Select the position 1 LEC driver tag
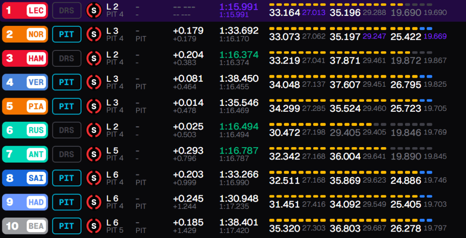The height and width of the screenshot is (238, 466). 25,10
